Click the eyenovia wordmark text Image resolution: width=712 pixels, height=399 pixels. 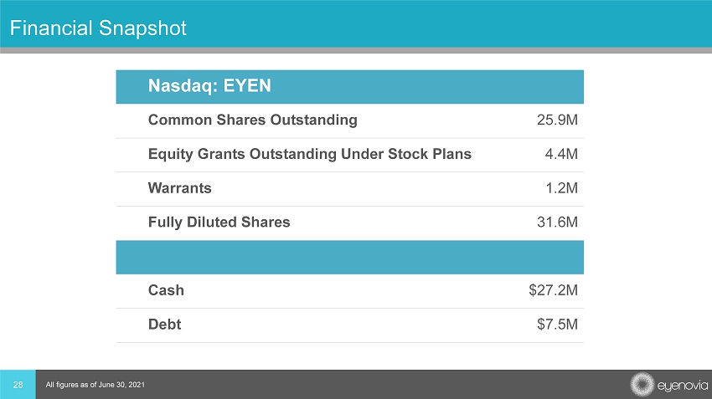(x=680, y=386)
